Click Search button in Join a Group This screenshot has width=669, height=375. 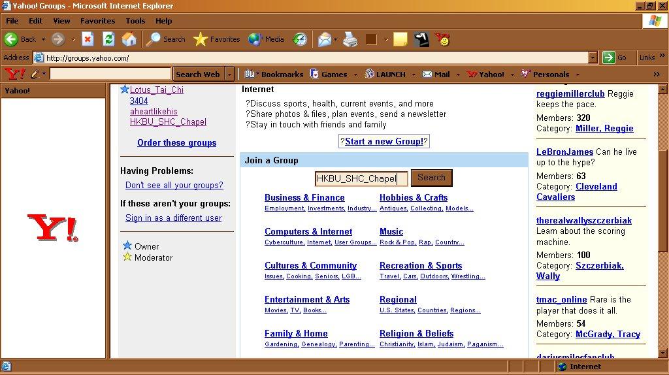pyautogui.click(x=431, y=178)
